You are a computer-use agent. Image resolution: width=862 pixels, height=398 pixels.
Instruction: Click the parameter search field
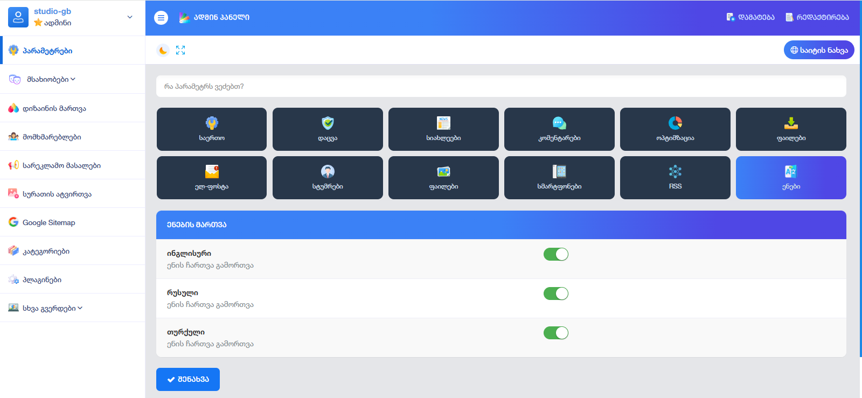tap(501, 86)
